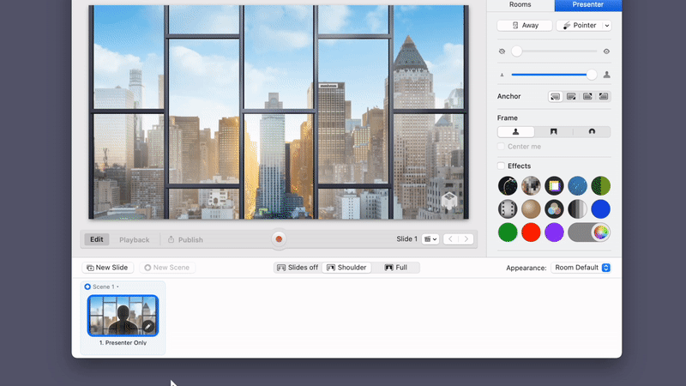
Task: Select the fourth Anchor position icon
Action: click(604, 96)
